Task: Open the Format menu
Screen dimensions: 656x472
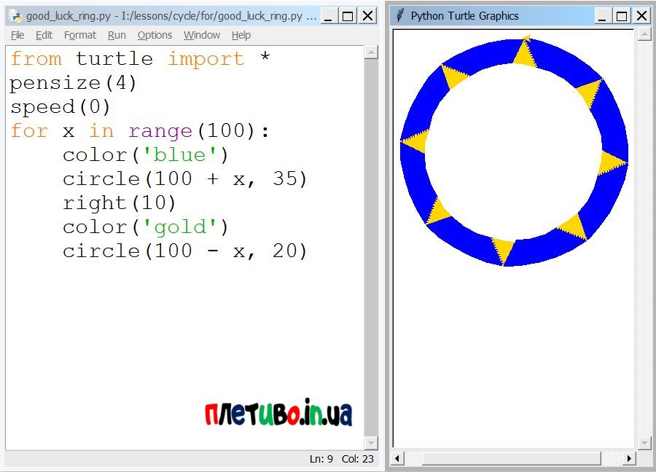Action: click(80, 35)
